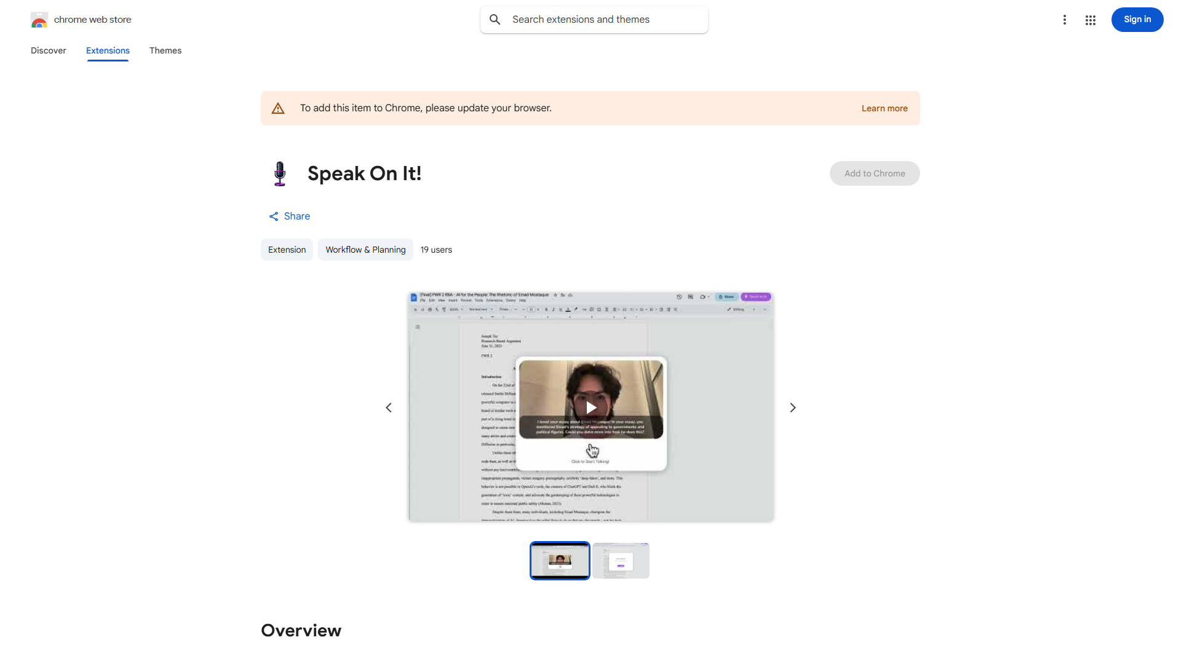The width and height of the screenshot is (1181, 664).
Task: Go to previous screenshot with left chevron
Action: tap(389, 408)
